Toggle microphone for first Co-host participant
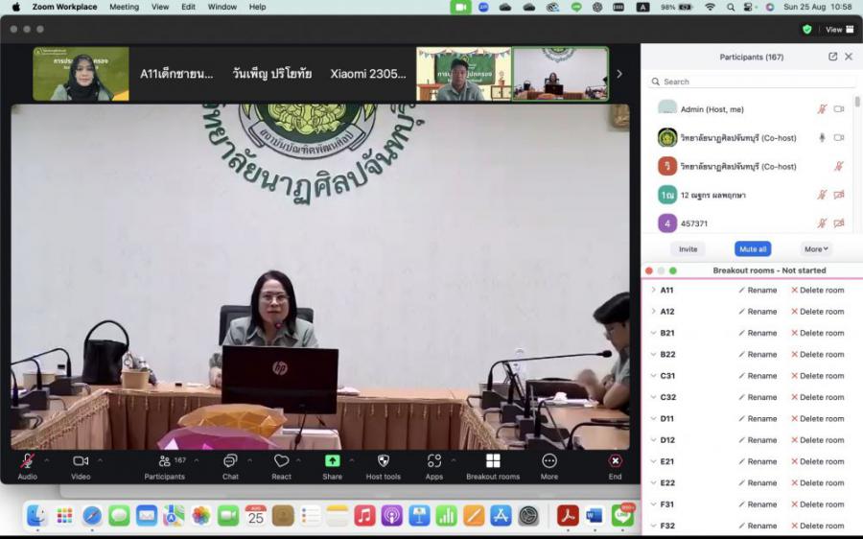The width and height of the screenshot is (863, 539). (822, 137)
